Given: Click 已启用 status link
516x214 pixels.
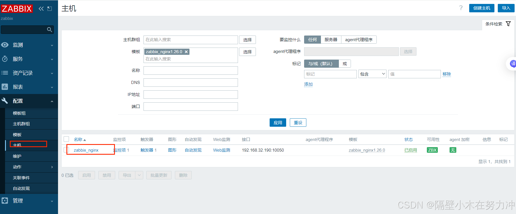Looking at the screenshot, I should [x=411, y=150].
